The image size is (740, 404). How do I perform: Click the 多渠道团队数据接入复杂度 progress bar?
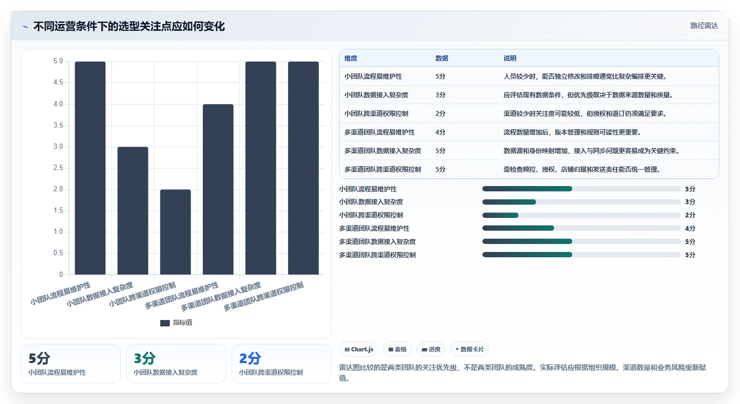click(x=581, y=241)
